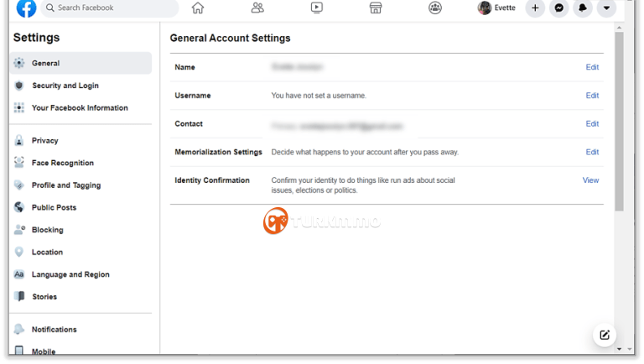Open the Create plus button
This screenshot has height=364, width=644.
(535, 8)
